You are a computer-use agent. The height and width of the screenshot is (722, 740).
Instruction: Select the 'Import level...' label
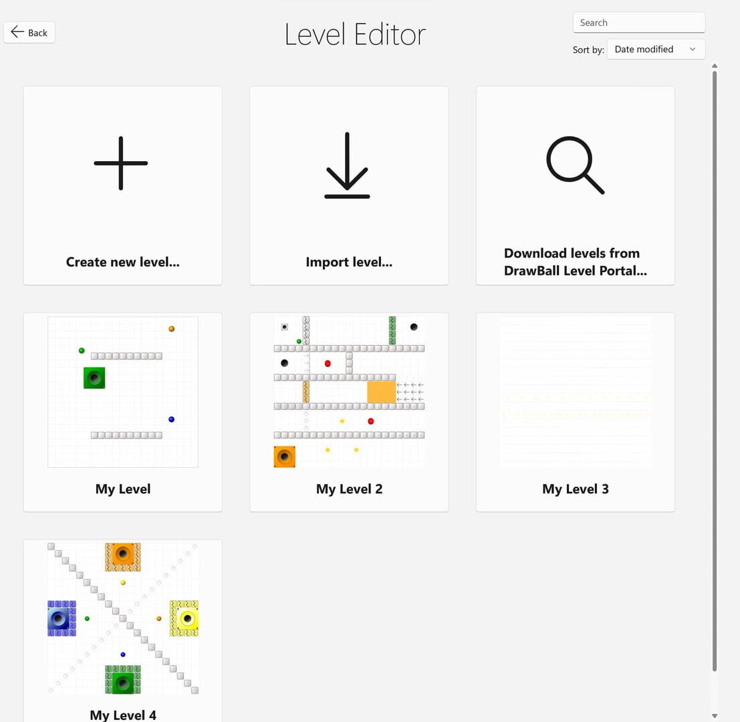tap(349, 262)
